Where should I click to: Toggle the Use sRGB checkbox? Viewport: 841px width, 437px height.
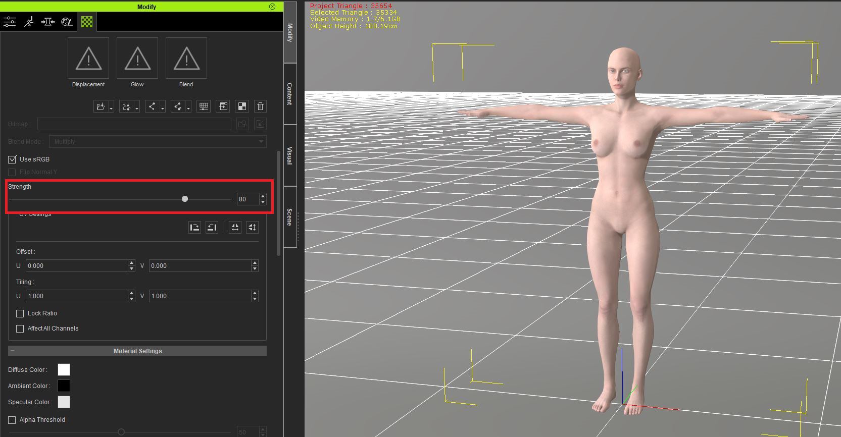point(12,159)
